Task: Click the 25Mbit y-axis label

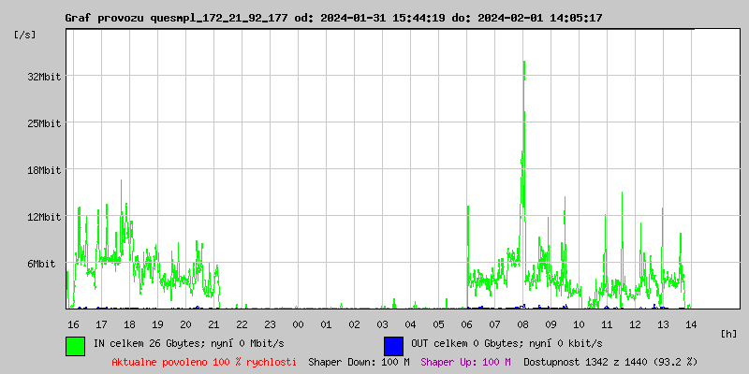Action: click(x=44, y=123)
